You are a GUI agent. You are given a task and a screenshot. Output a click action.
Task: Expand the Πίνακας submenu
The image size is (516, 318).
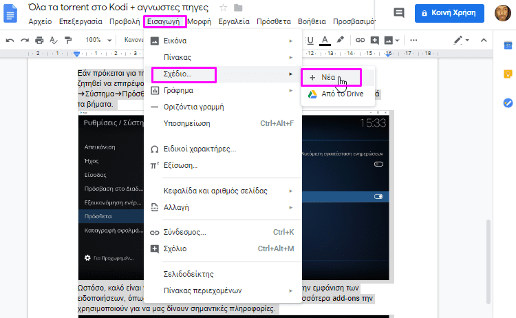point(222,57)
